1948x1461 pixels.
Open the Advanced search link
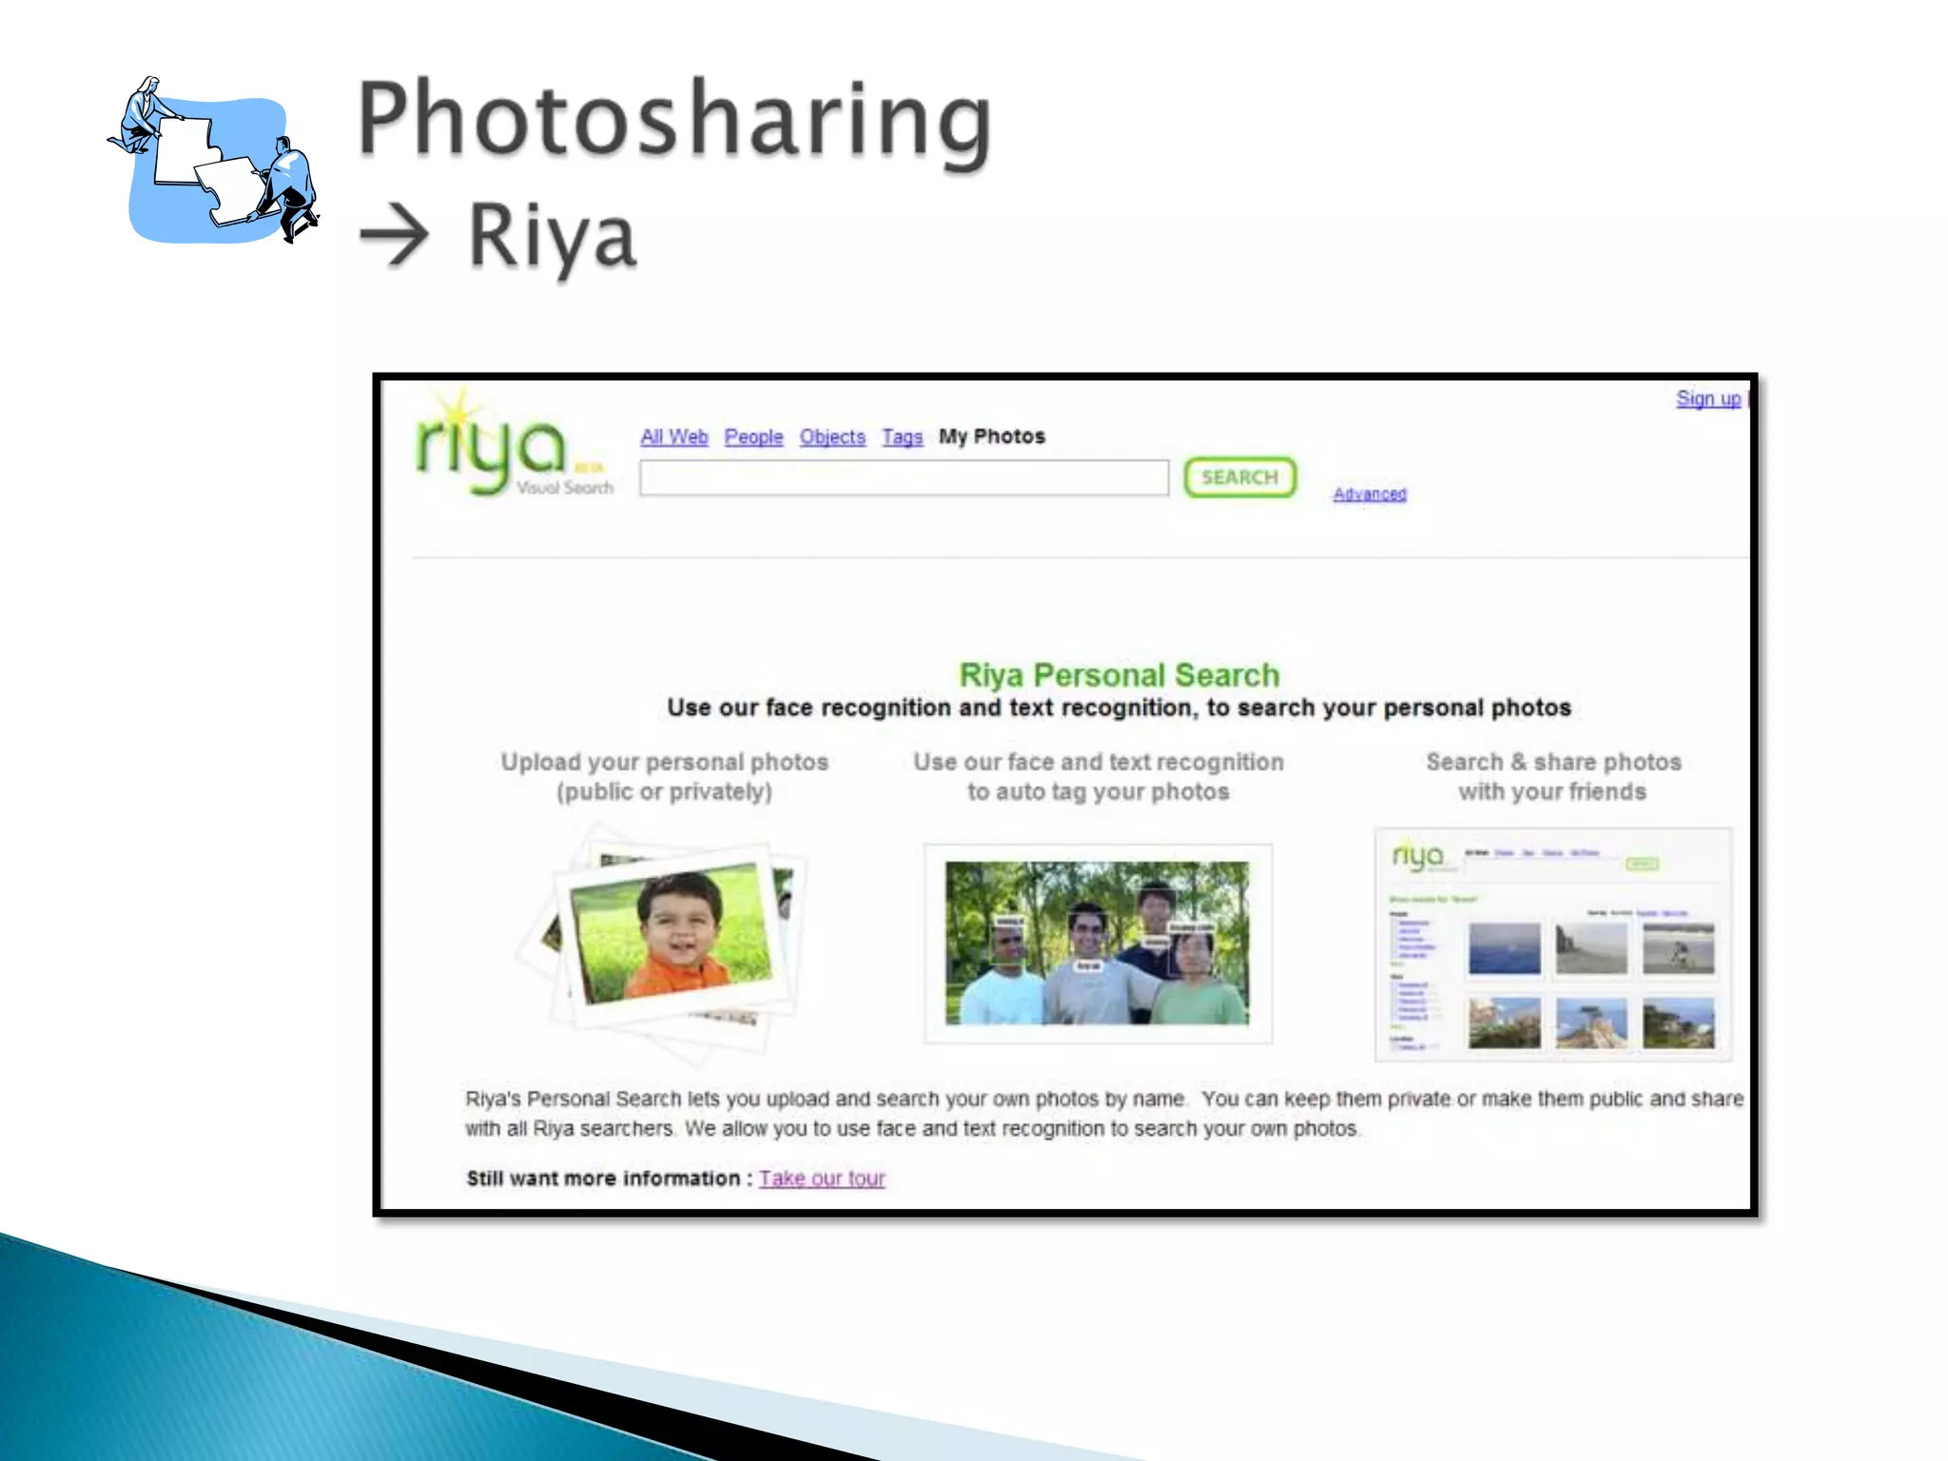(1369, 494)
